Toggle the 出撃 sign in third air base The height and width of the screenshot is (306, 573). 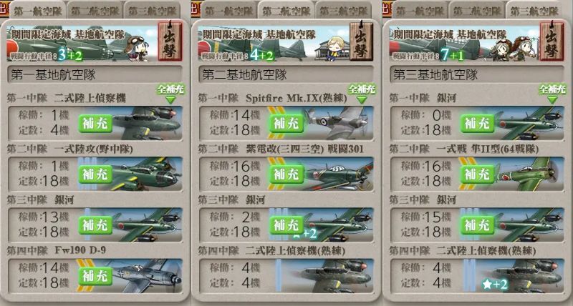point(552,41)
